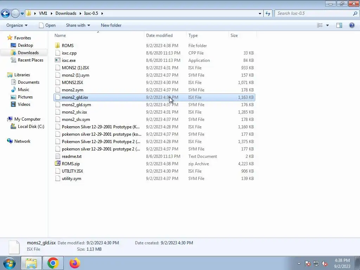Open the view options dropdown arrow

point(327,25)
